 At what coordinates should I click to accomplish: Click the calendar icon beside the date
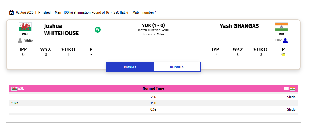coord(12,12)
